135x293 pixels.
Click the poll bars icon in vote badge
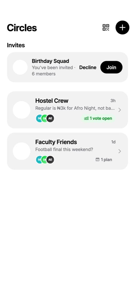click(x=86, y=118)
